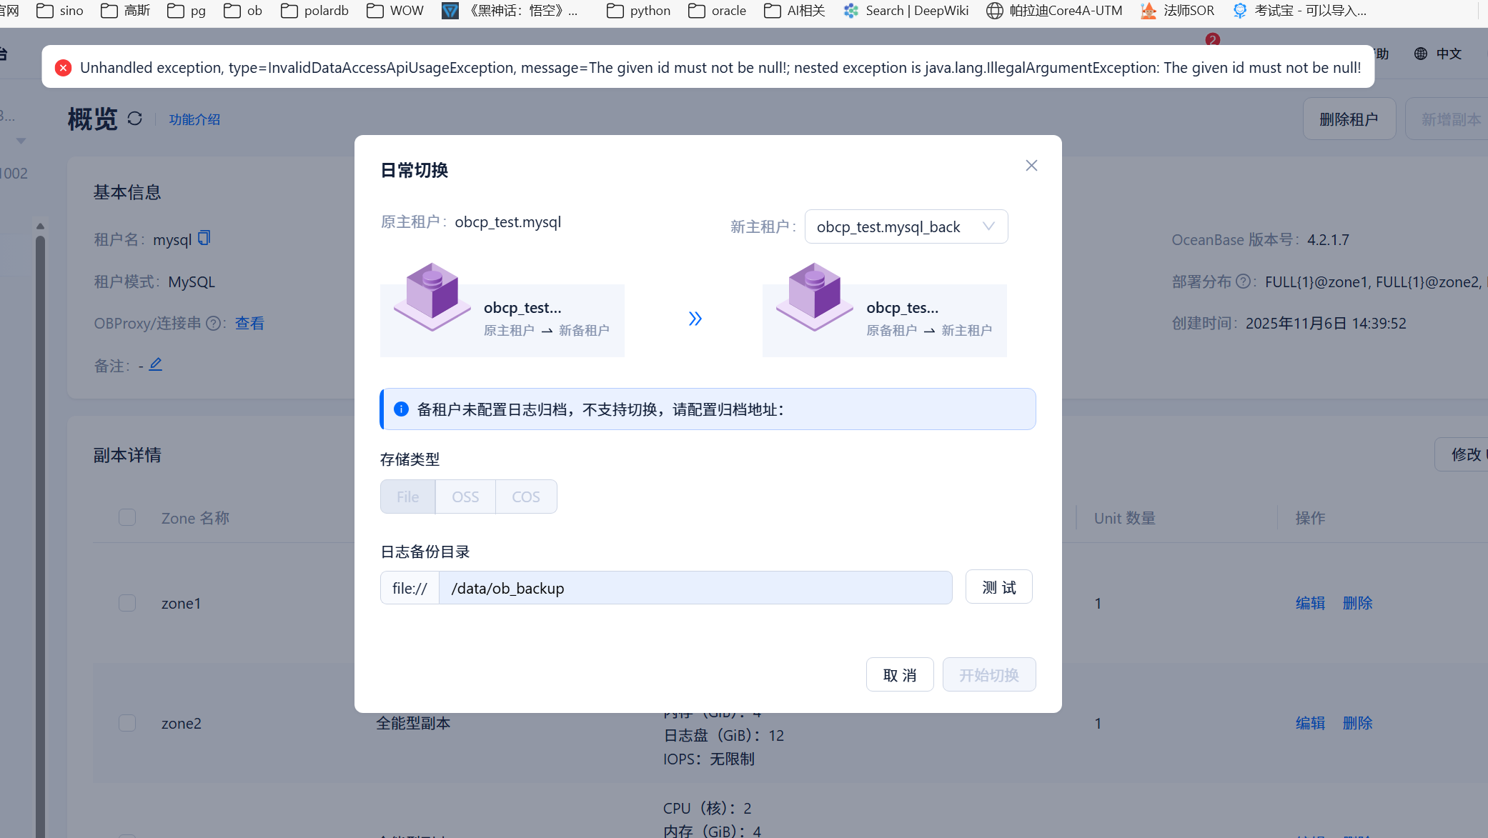Viewport: 1488px width, 838px height.
Task: Click the help icon next to OBProxy/连接串
Action: (213, 324)
